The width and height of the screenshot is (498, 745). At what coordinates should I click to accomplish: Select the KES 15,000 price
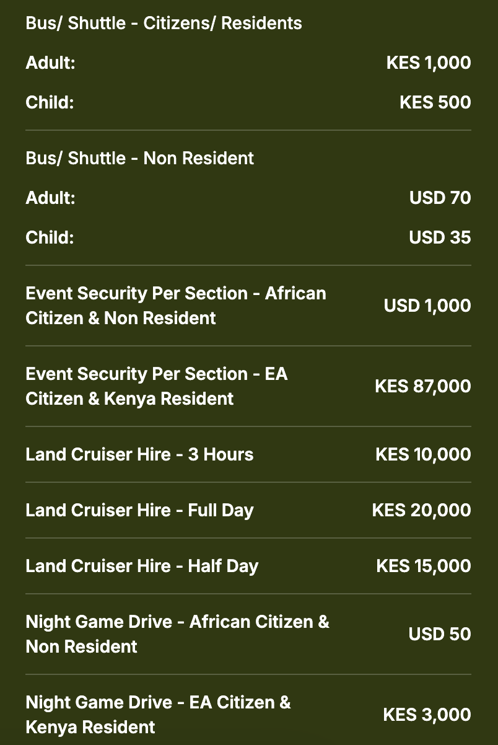click(423, 566)
